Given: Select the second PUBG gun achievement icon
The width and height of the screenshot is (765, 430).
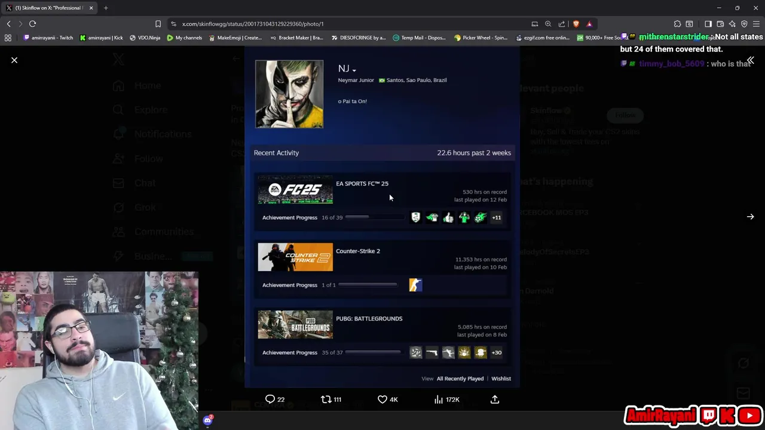Looking at the screenshot, I should point(432,352).
